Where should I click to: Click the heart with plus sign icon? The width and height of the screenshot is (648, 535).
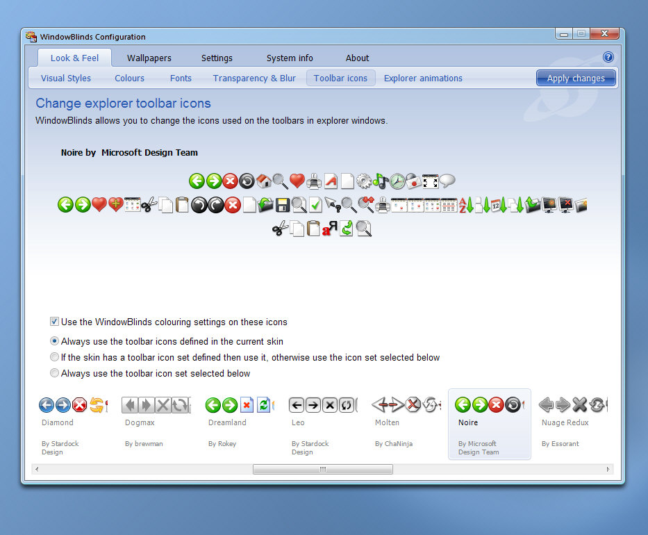pyautogui.click(x=116, y=205)
